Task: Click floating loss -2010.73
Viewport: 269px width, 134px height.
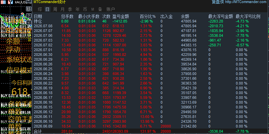Action: pos(216,26)
